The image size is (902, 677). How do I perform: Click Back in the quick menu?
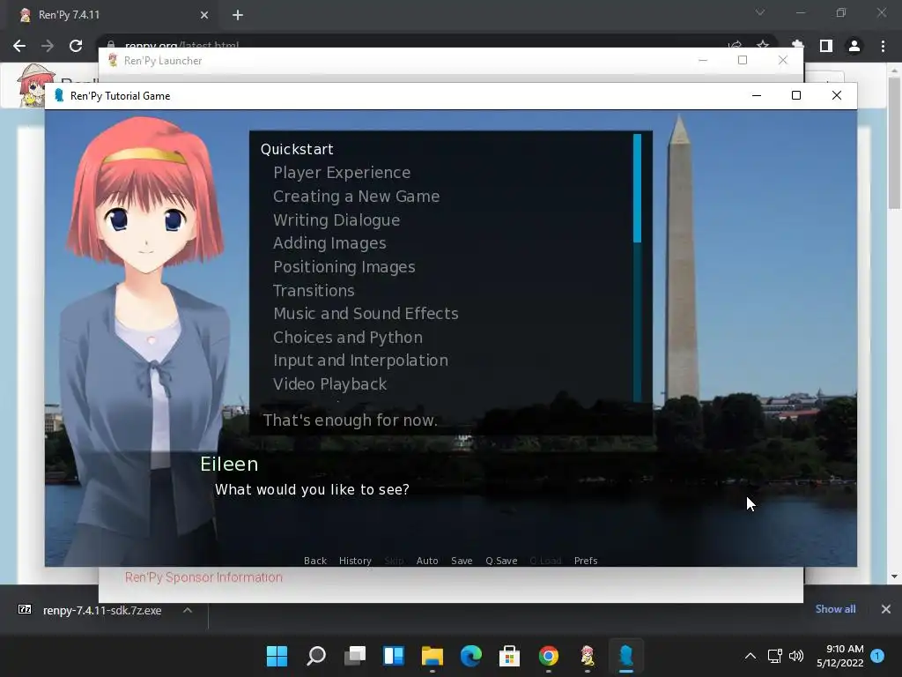315,561
